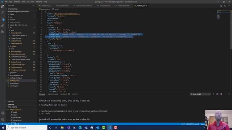Open Visual Studio purple icon on taskbar

pyautogui.click(x=68, y=127)
